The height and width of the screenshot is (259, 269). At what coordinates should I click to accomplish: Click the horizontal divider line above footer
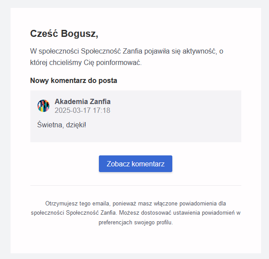135,186
